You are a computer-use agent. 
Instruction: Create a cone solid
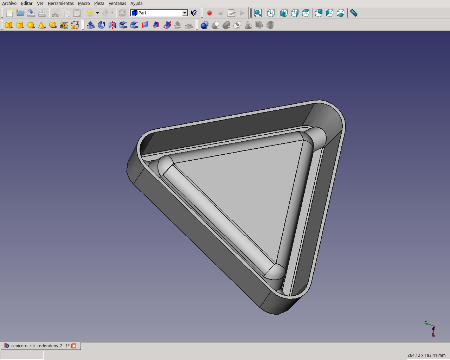[42, 25]
